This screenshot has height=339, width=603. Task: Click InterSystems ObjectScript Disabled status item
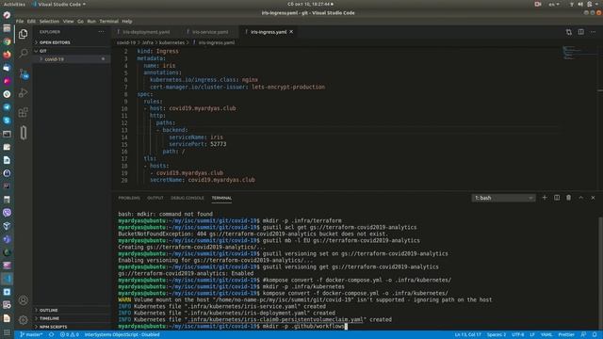tap(122, 335)
